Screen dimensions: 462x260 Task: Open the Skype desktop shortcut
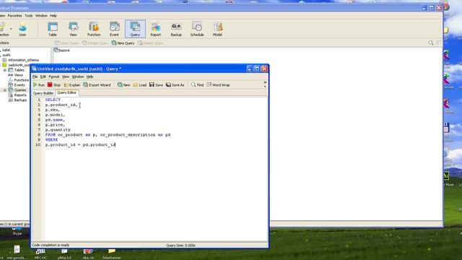tap(17, 231)
